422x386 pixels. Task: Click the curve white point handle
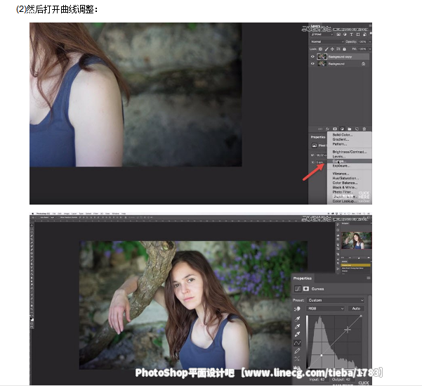tap(361, 316)
